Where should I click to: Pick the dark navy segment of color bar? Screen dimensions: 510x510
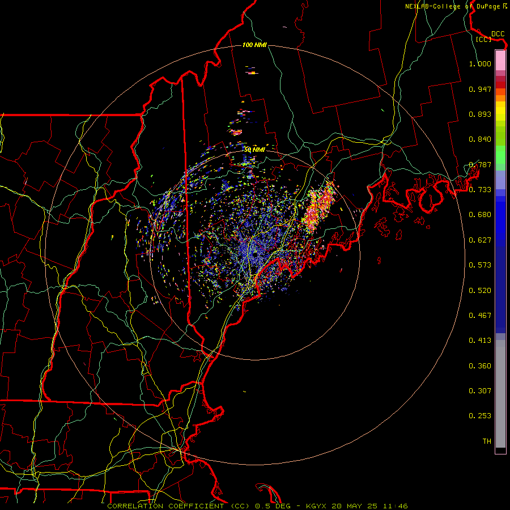500,290
